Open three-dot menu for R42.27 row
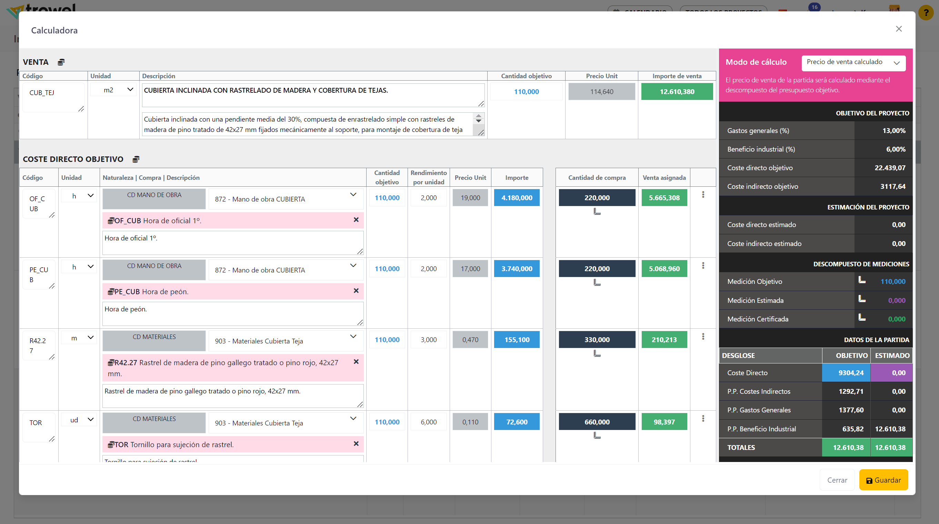 [x=703, y=337]
